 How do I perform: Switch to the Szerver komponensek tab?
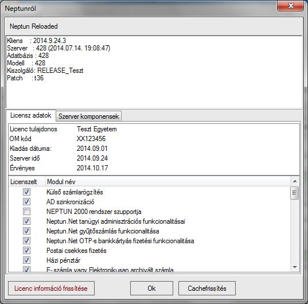point(88,116)
